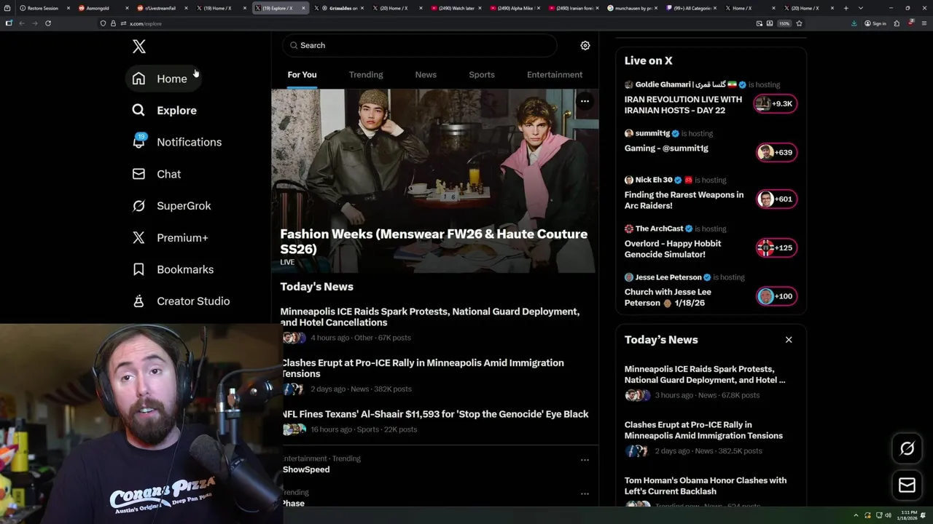This screenshot has height=524, width=933.
Task: Join the Iran Revolution Live space
Action: coord(683,105)
